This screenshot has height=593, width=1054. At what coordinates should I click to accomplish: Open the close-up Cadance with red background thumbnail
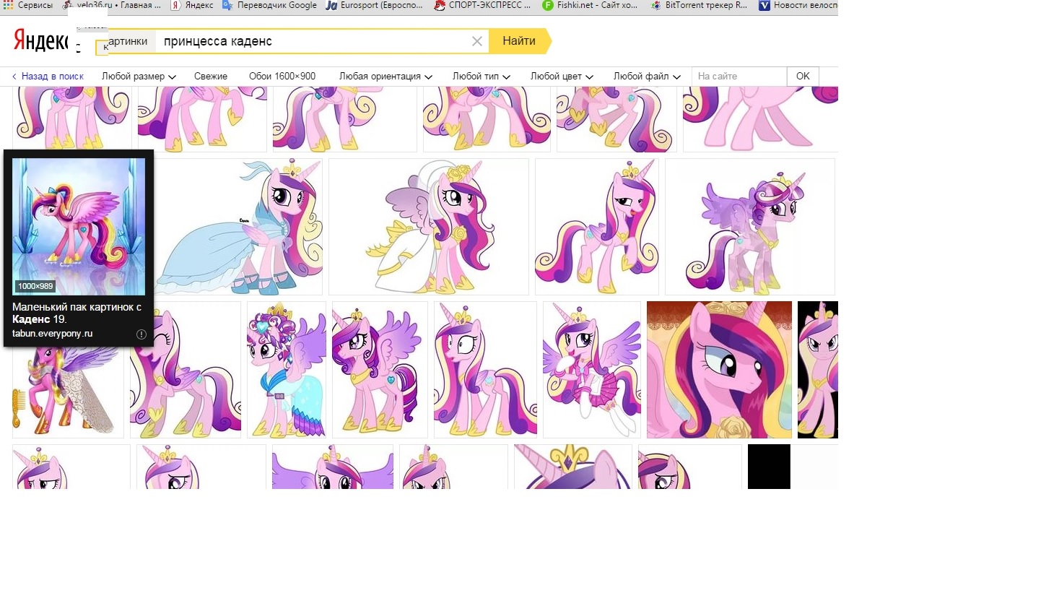(719, 370)
